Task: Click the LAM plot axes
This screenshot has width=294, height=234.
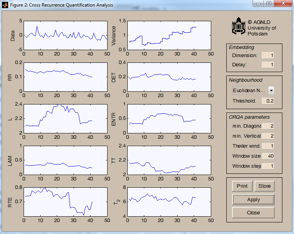Action: click(x=65, y=160)
